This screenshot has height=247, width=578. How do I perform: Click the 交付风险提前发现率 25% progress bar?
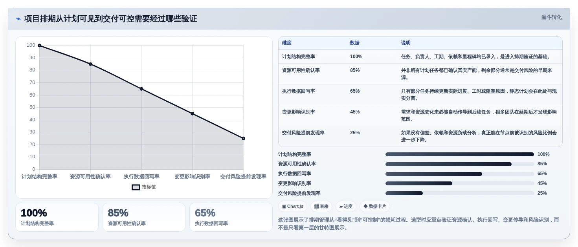point(460,193)
